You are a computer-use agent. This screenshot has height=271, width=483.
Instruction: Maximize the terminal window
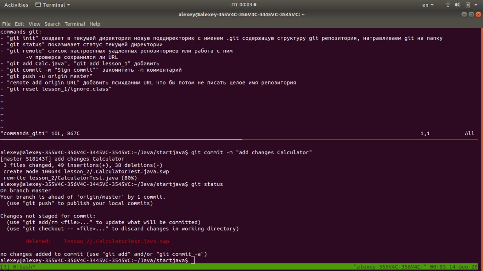[x=471, y=14]
